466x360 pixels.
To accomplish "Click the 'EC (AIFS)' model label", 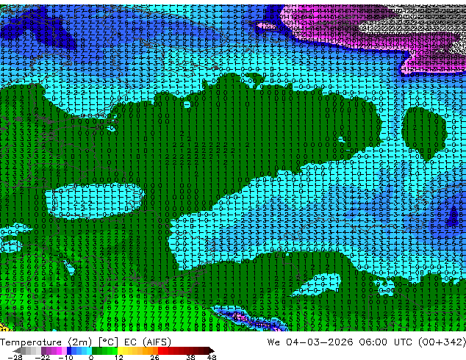I will 148,342.
